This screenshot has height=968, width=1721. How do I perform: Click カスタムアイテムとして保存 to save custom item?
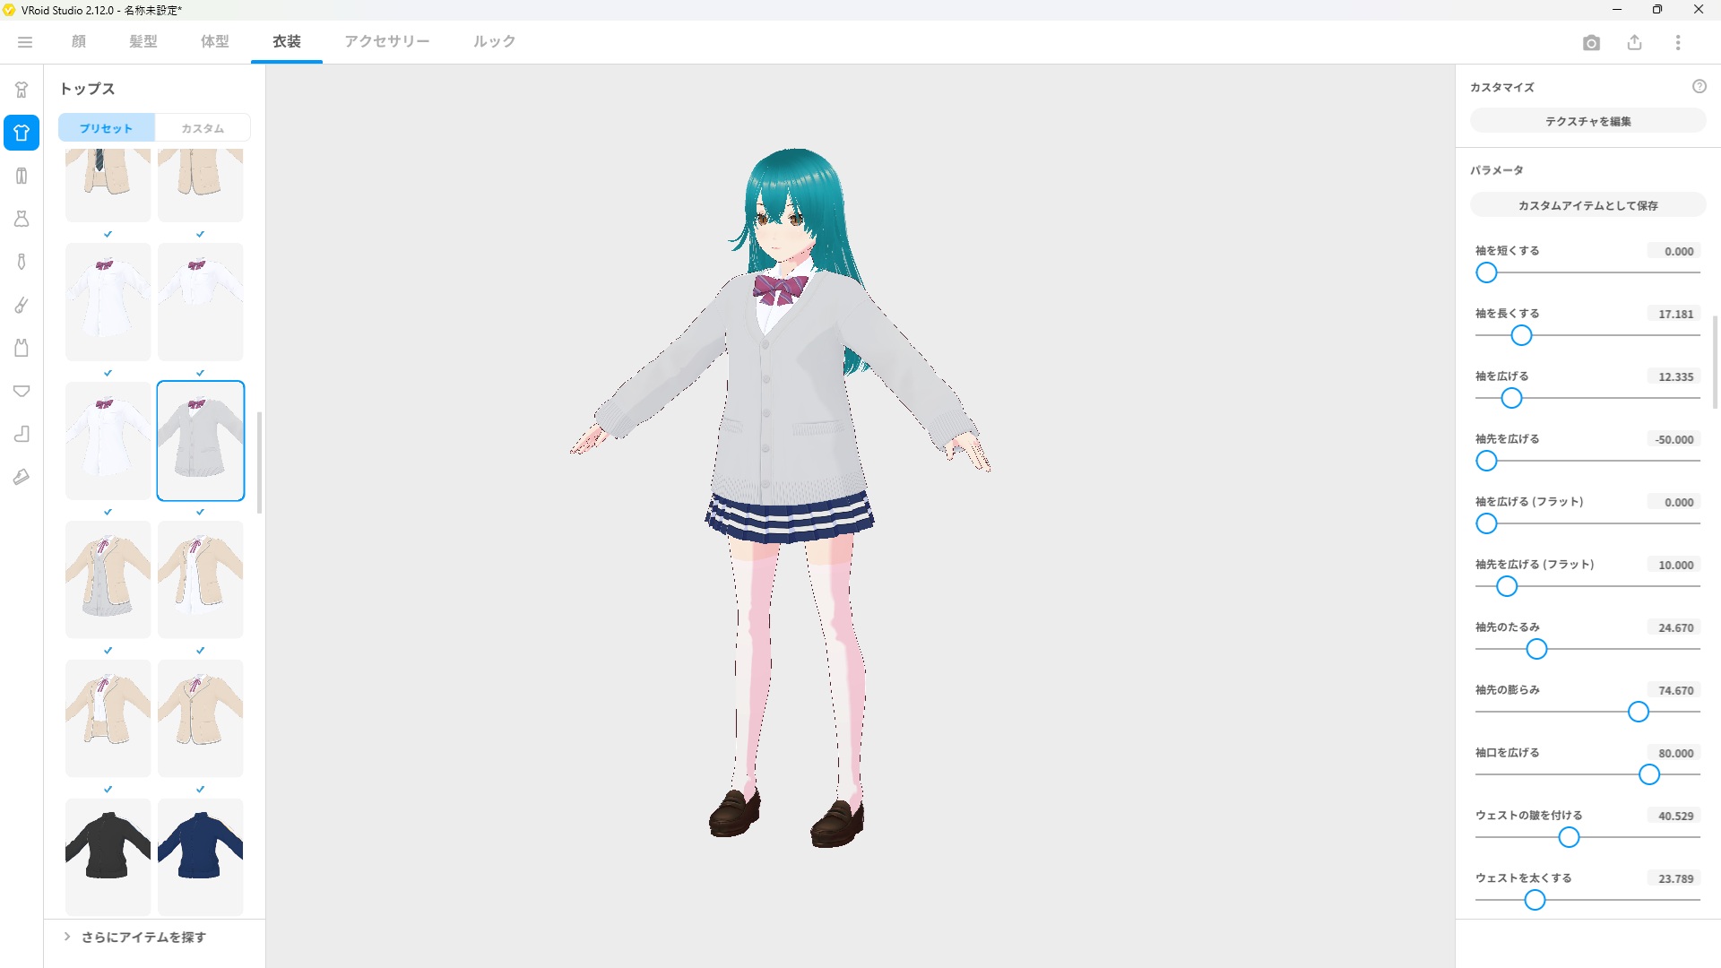1587,204
